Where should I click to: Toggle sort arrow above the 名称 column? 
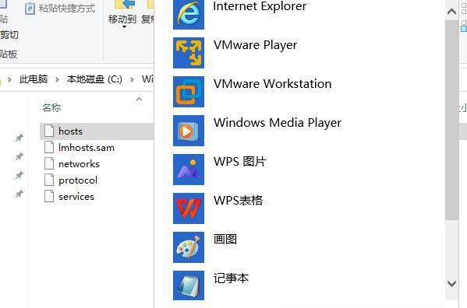click(x=139, y=99)
